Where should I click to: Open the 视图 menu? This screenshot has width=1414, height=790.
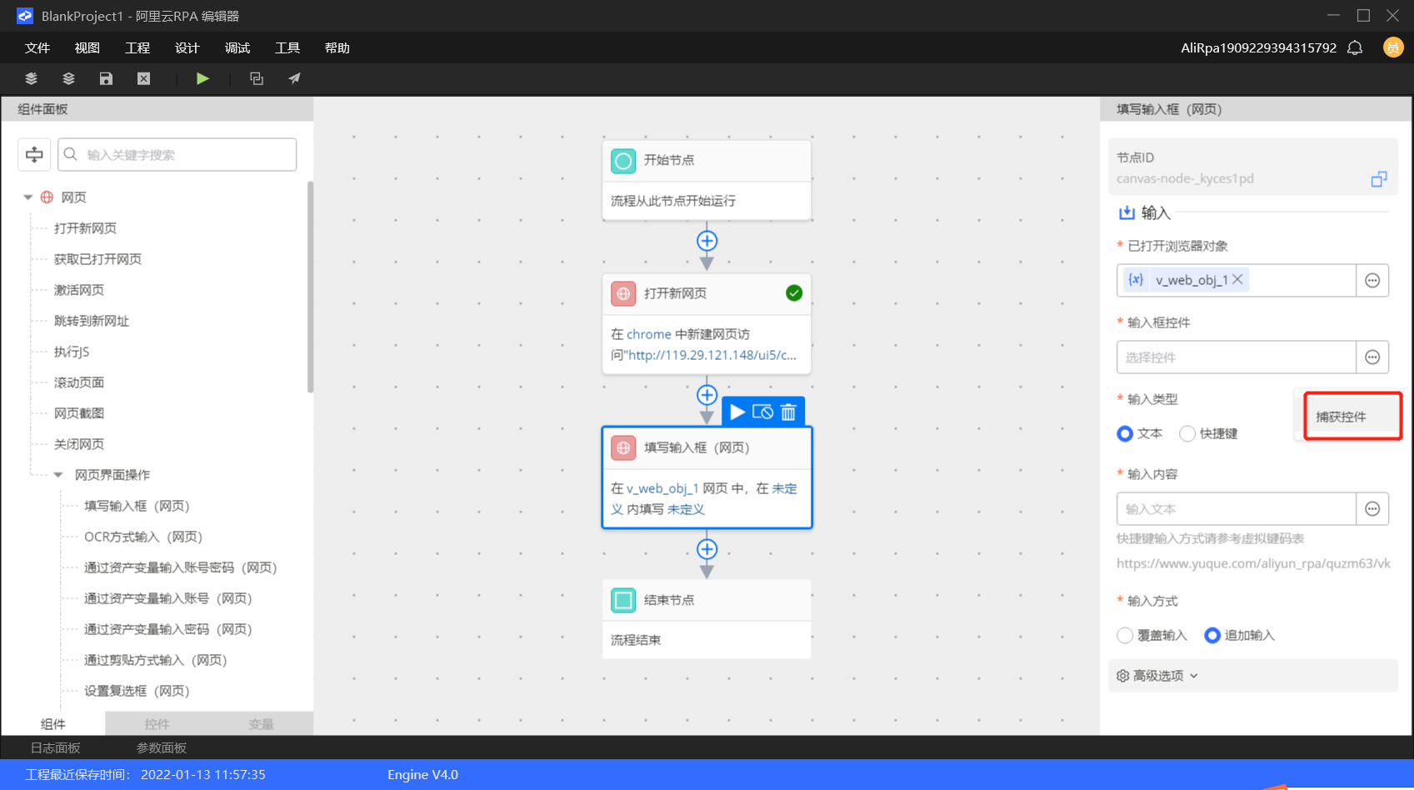87,47
